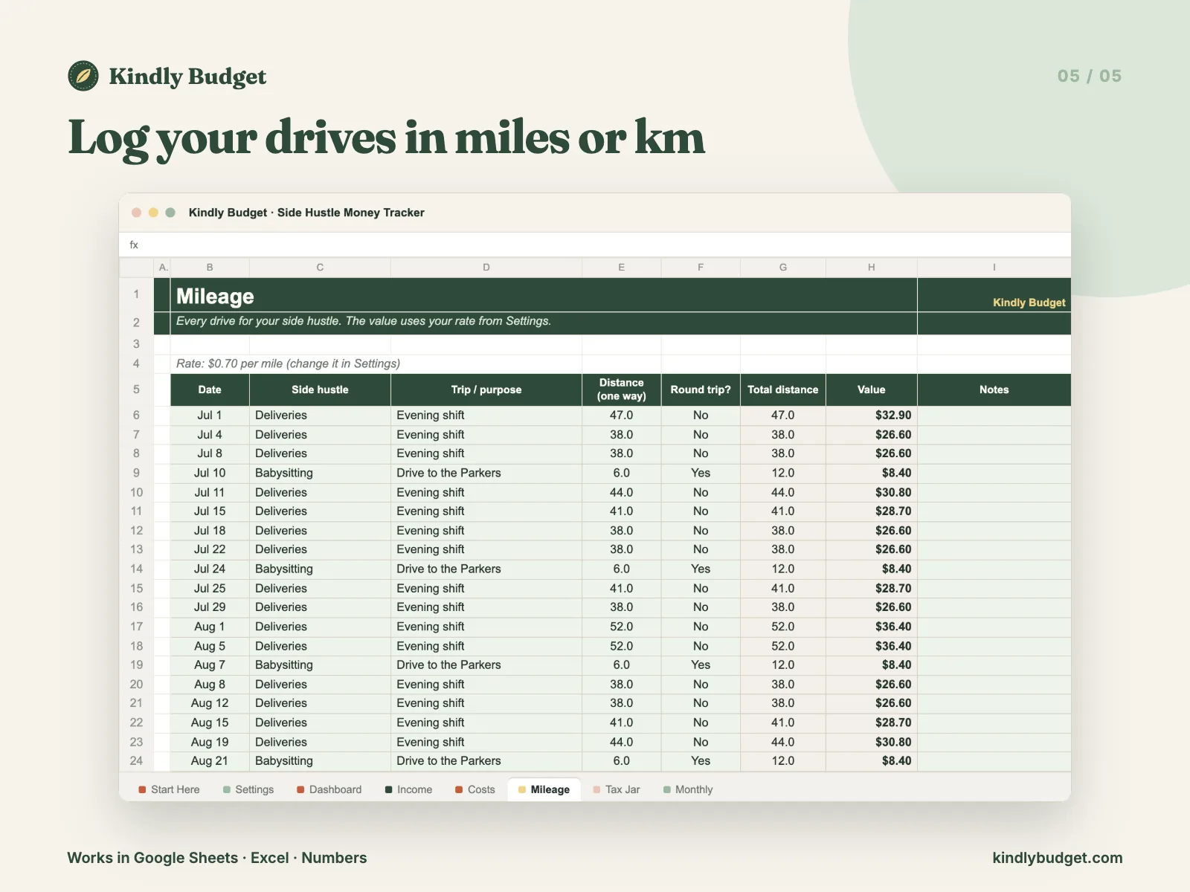Click the Jul 15 date cell
Viewport: 1190px width, 892px height.
click(210, 511)
